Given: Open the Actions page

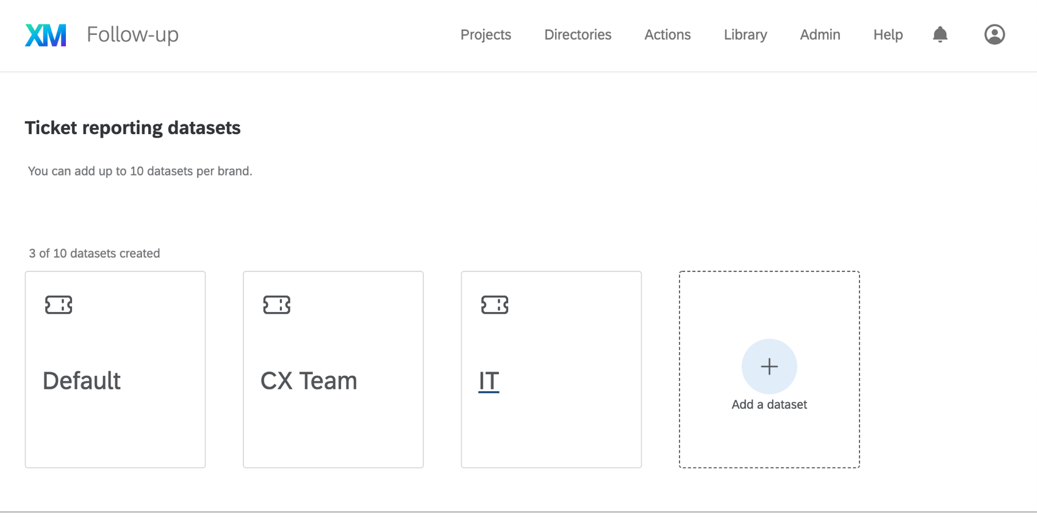Looking at the screenshot, I should tap(667, 35).
